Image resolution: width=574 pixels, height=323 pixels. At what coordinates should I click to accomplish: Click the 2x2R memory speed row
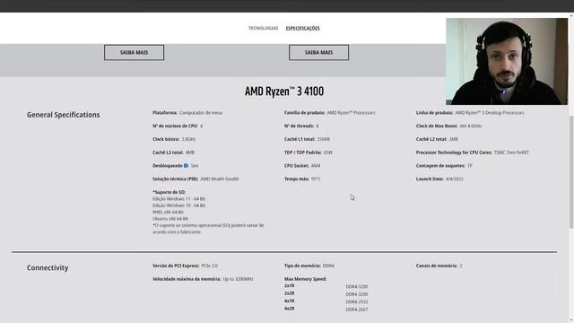pos(326,293)
